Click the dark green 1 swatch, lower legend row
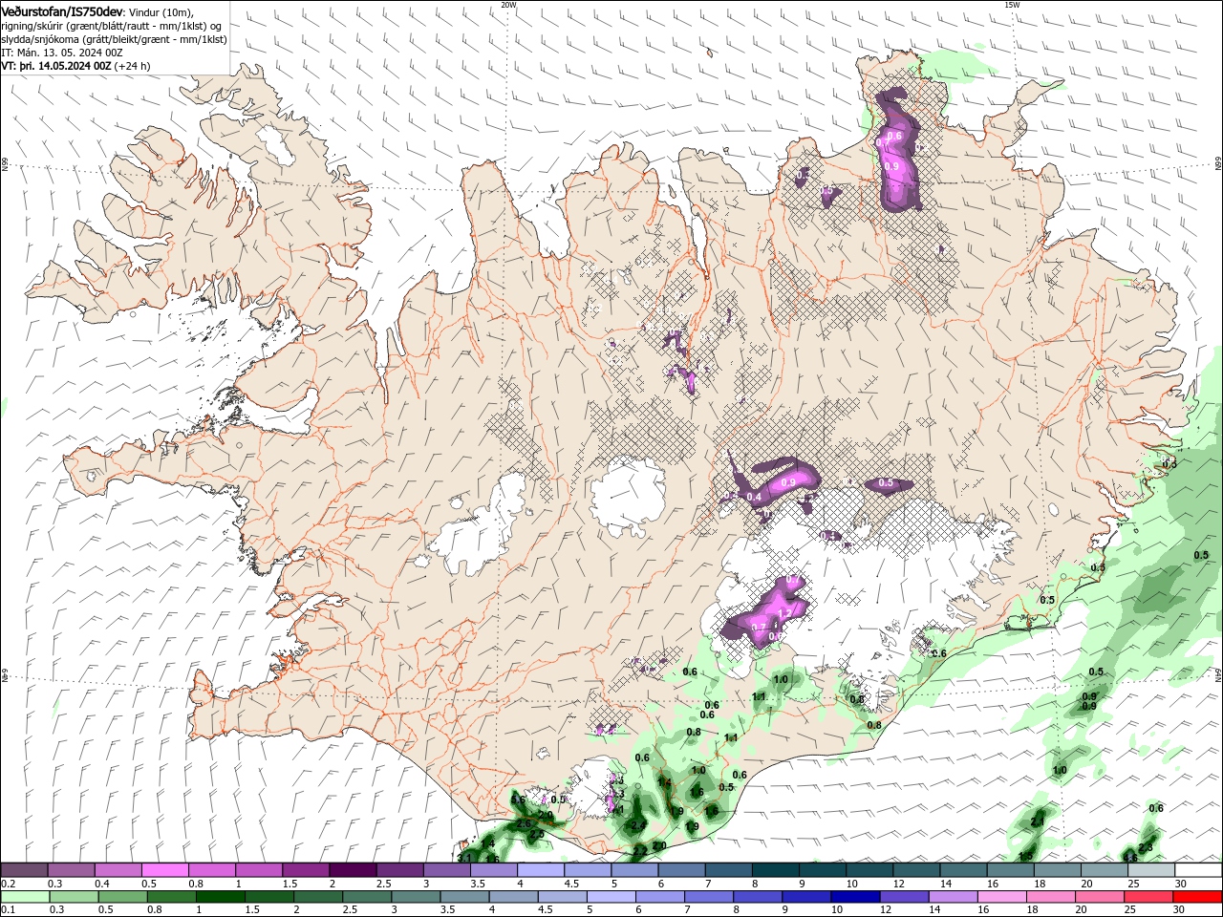 point(220,896)
